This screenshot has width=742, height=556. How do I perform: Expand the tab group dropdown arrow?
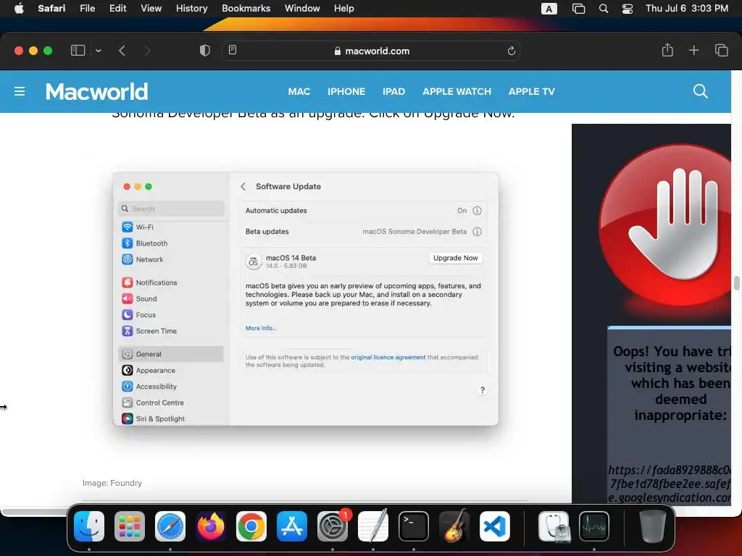coord(99,51)
